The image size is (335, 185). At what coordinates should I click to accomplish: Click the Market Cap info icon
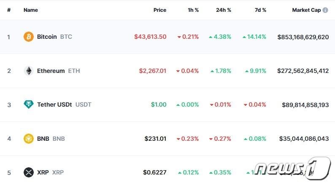click(325, 10)
